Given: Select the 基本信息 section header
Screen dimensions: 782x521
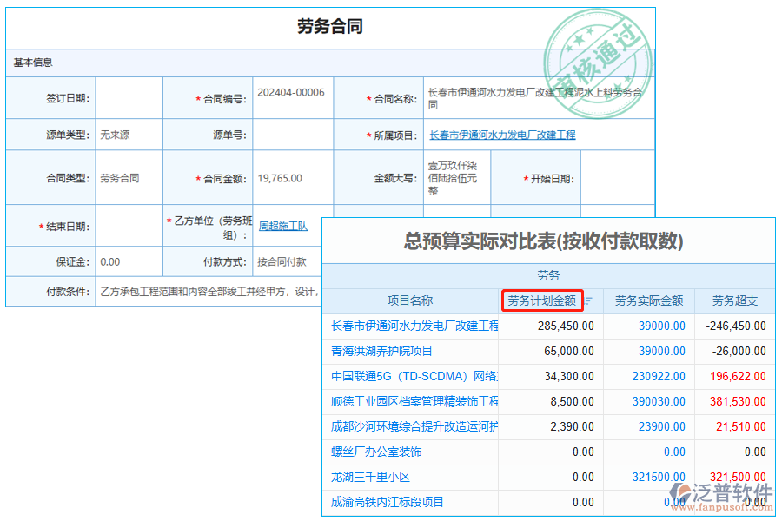Looking at the screenshot, I should tap(33, 61).
